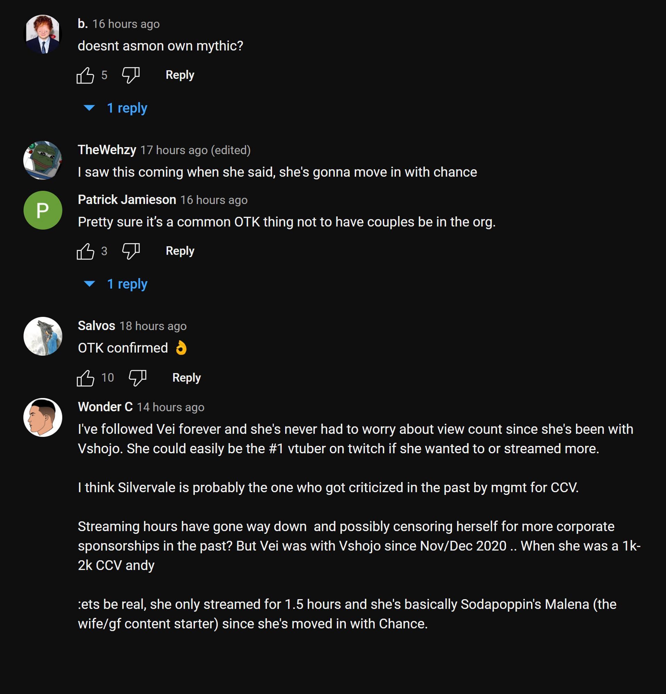
Task: Open the TheWehzy username link
Action: point(107,150)
